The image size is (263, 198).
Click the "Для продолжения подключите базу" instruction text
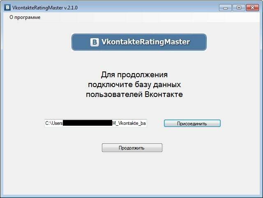click(x=134, y=85)
